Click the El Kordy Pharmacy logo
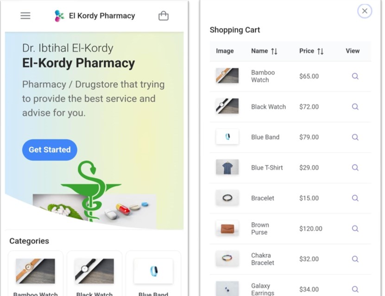The image size is (385, 296). point(59,16)
